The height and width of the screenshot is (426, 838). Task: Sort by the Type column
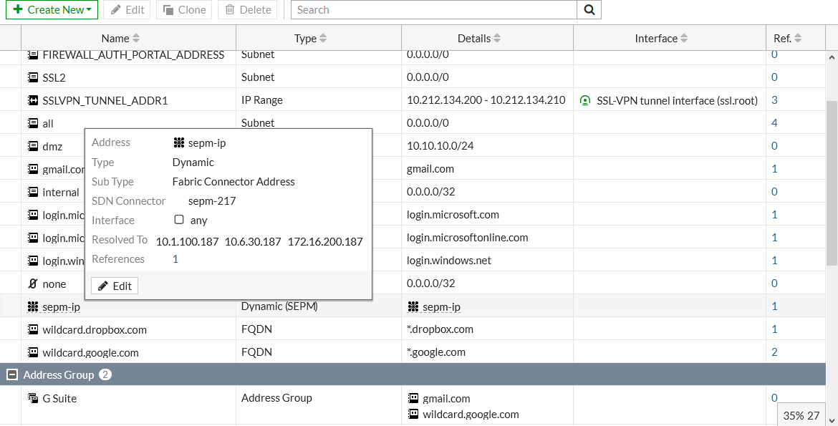[x=310, y=39]
